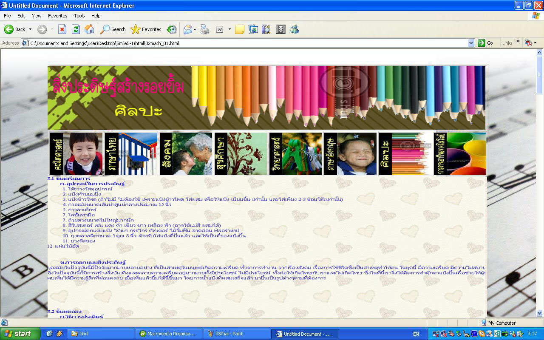
Task: Click the Back navigation button
Action: click(x=15, y=29)
